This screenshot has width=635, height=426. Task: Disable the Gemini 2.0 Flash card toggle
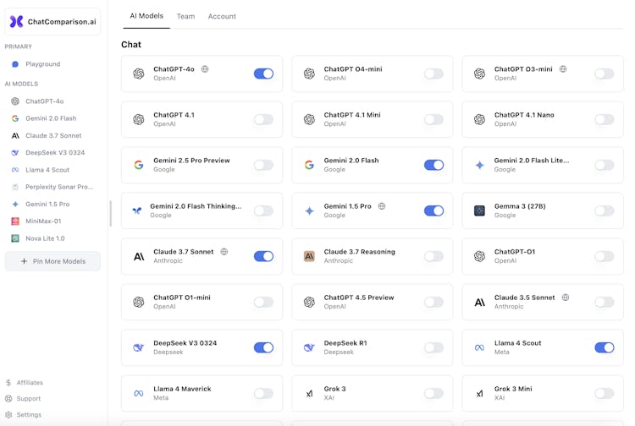click(433, 165)
